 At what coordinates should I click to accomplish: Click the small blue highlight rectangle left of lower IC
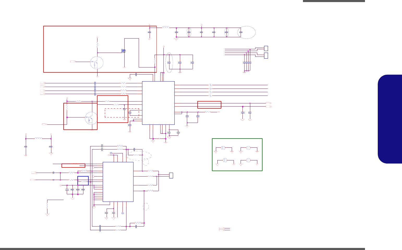[83, 181]
